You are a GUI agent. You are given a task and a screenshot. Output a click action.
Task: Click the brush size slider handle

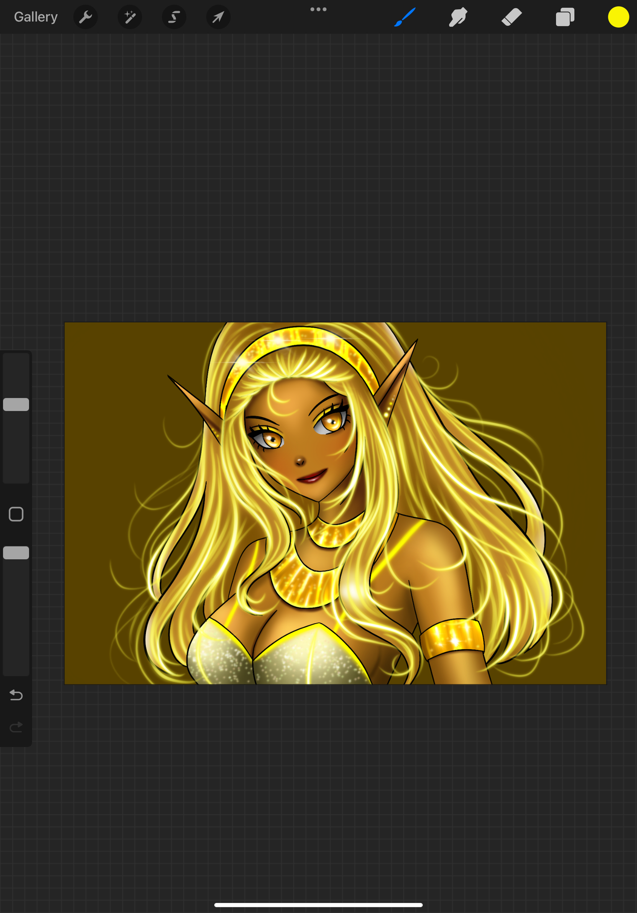16,404
